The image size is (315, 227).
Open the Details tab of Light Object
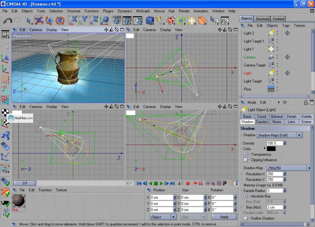[x=291, y=116]
